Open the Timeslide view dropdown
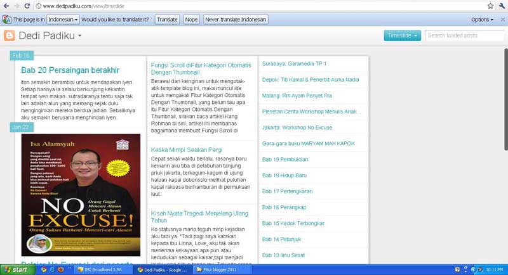The width and height of the screenshot is (508, 275). coord(403,35)
